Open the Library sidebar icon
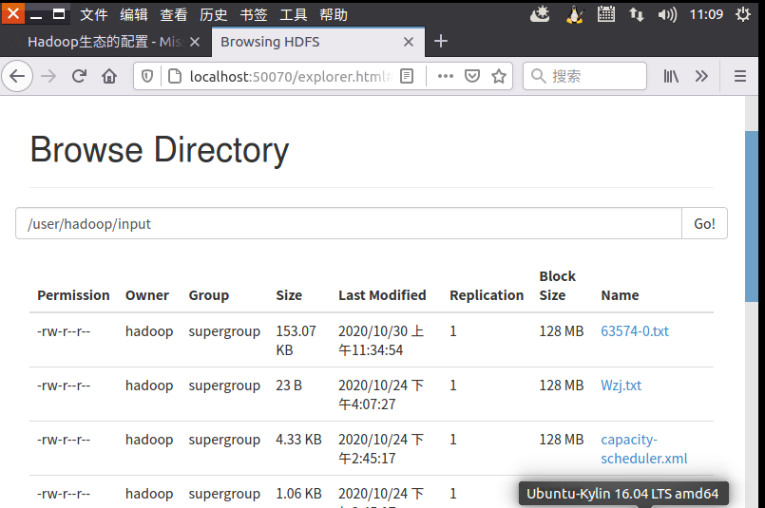 coord(671,77)
